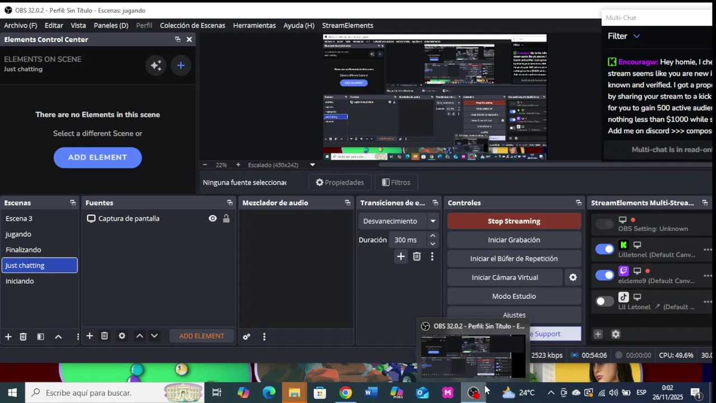Disable the elclemo9 Twitch output toggle
This screenshot has width=716, height=403.
pos(604,275)
